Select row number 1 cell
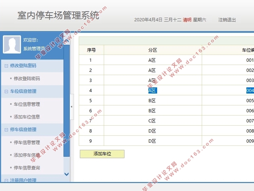This screenshot has width=254, height=191. click(91, 60)
